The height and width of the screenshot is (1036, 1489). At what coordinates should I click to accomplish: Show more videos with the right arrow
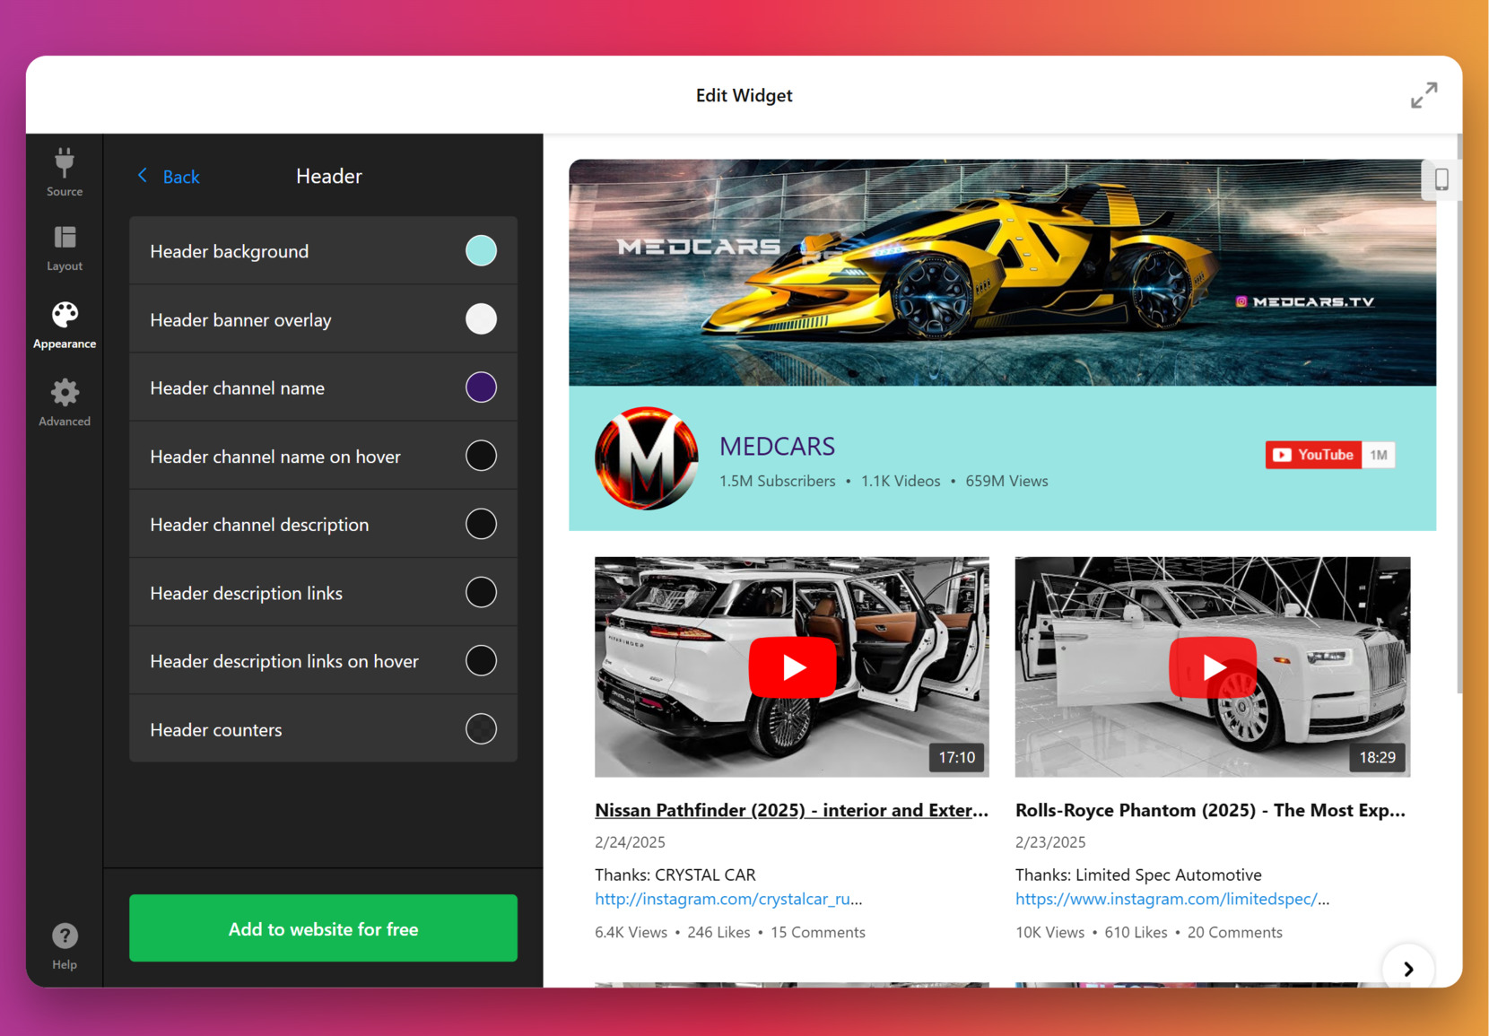pyautogui.click(x=1407, y=968)
